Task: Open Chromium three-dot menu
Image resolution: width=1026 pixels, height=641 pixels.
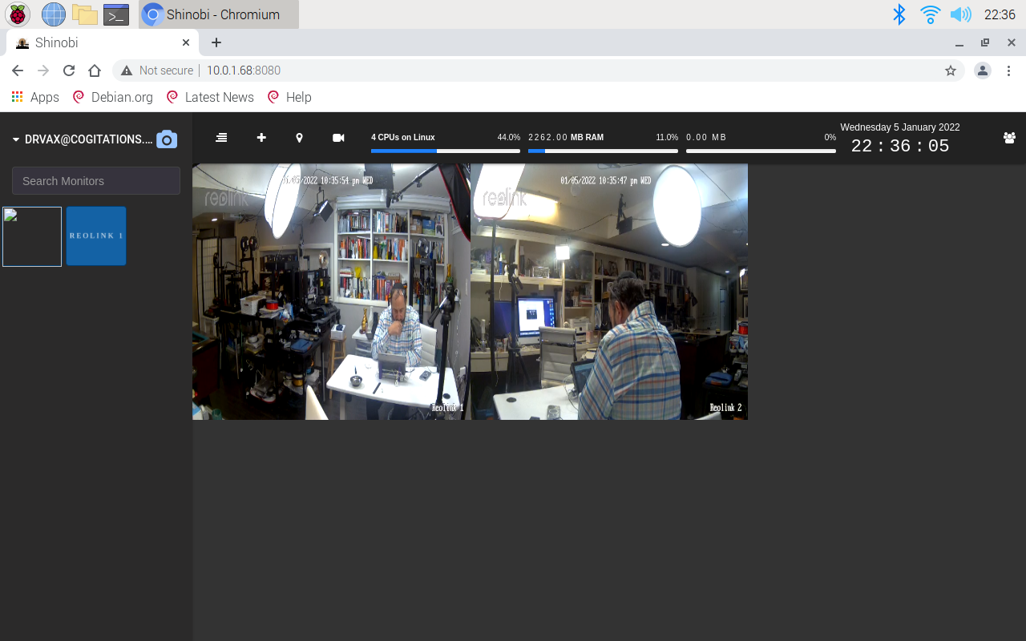Action: pyautogui.click(x=1008, y=71)
